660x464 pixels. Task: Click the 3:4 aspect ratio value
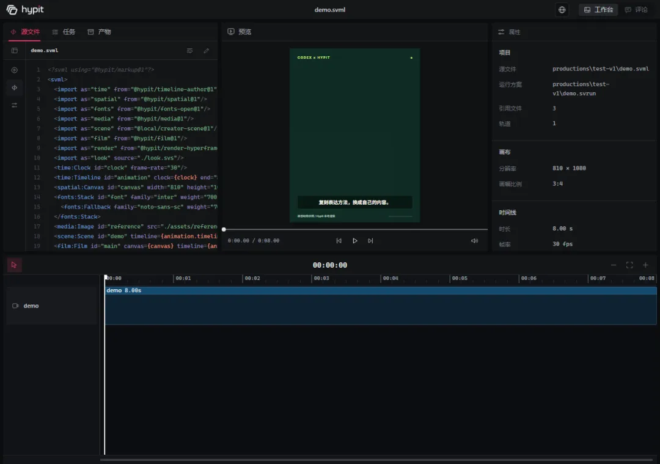(x=557, y=183)
